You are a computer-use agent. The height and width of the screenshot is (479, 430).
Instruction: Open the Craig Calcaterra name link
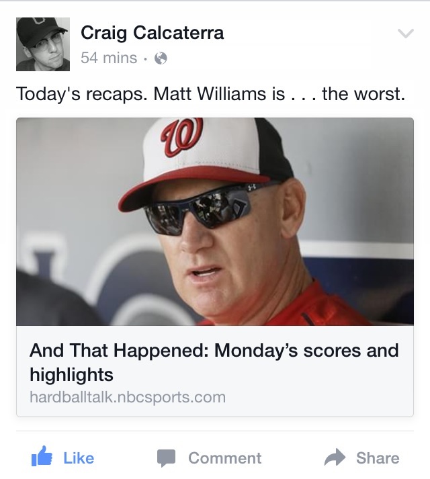pyautogui.click(x=153, y=33)
